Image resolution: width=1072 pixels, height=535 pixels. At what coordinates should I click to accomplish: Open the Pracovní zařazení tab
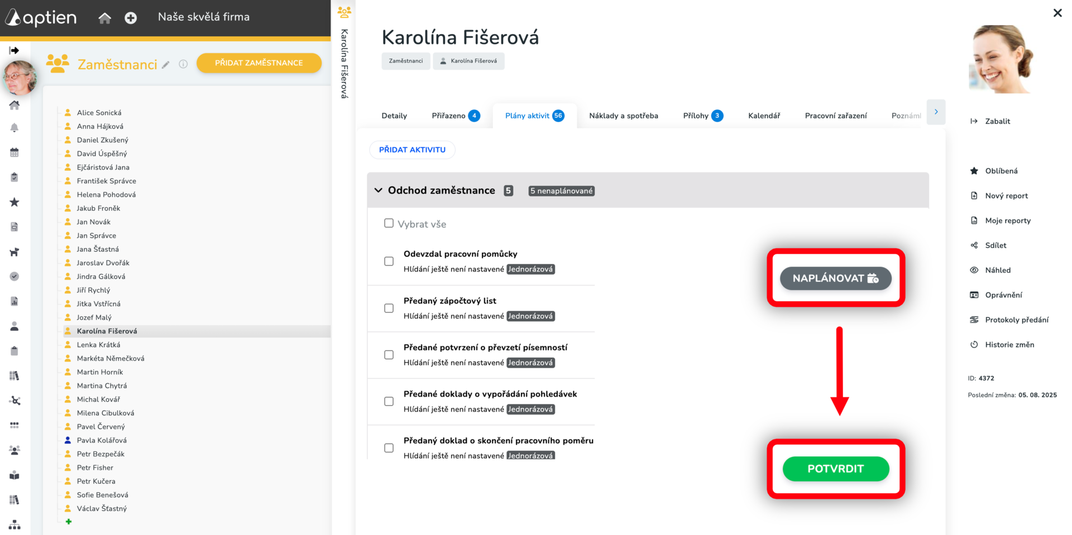tap(836, 116)
